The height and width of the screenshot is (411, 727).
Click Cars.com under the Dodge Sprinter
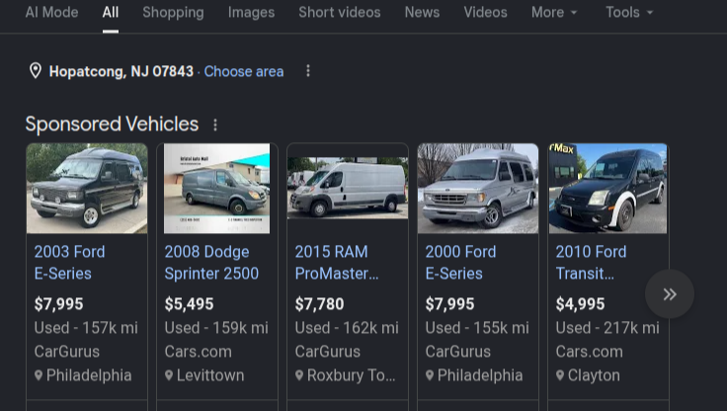[198, 352]
